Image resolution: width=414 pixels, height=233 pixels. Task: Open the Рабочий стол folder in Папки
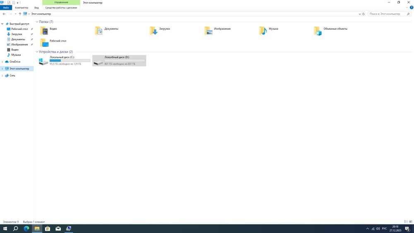coord(53,43)
